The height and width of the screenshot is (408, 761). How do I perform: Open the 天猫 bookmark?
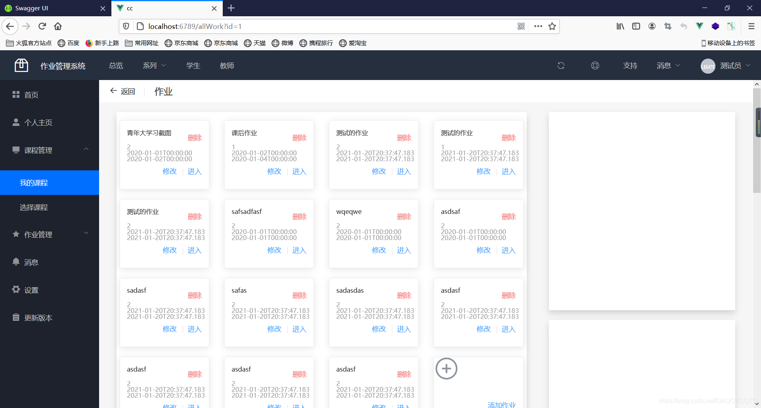click(x=255, y=43)
